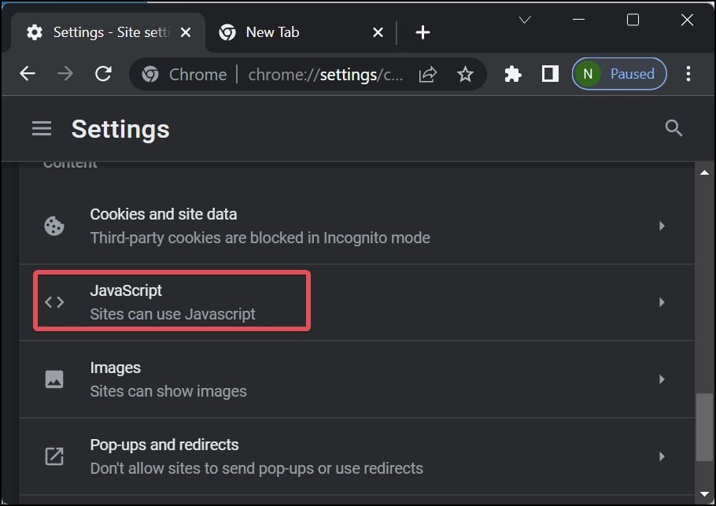The width and height of the screenshot is (716, 506).
Task: Reload the page
Action: (x=103, y=73)
